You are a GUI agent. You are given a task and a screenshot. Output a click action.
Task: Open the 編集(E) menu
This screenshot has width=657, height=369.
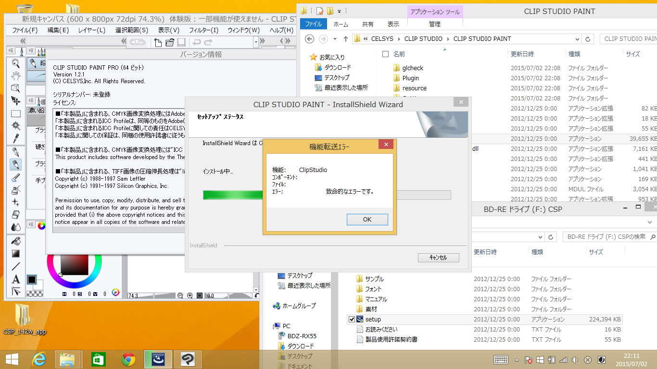click(58, 30)
